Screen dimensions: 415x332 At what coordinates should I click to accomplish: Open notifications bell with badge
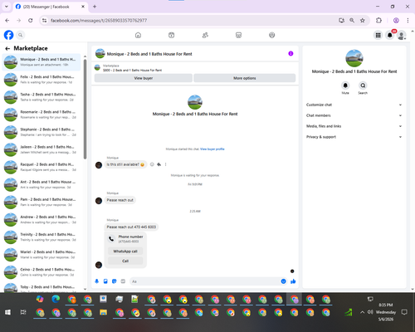tap(390, 35)
